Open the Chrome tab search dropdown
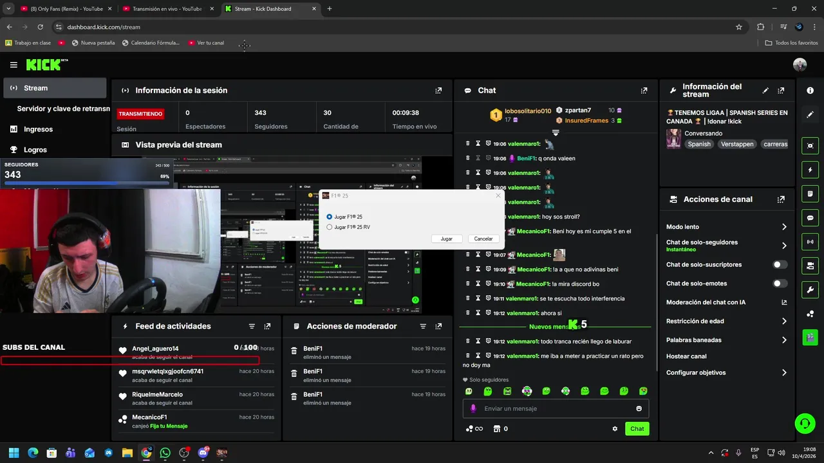Viewport: 824px width, 463px height. 8,9
